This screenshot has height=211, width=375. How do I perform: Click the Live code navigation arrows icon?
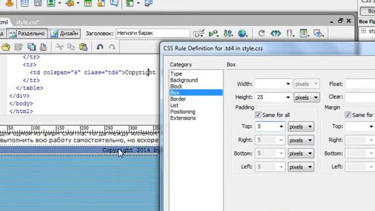tap(275, 33)
